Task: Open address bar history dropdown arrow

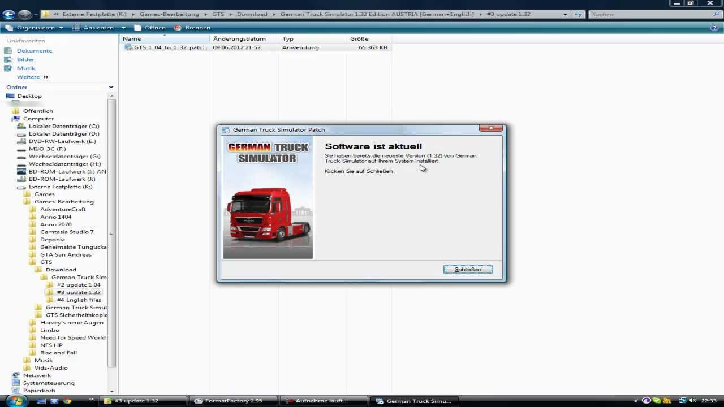Action: coord(565,14)
